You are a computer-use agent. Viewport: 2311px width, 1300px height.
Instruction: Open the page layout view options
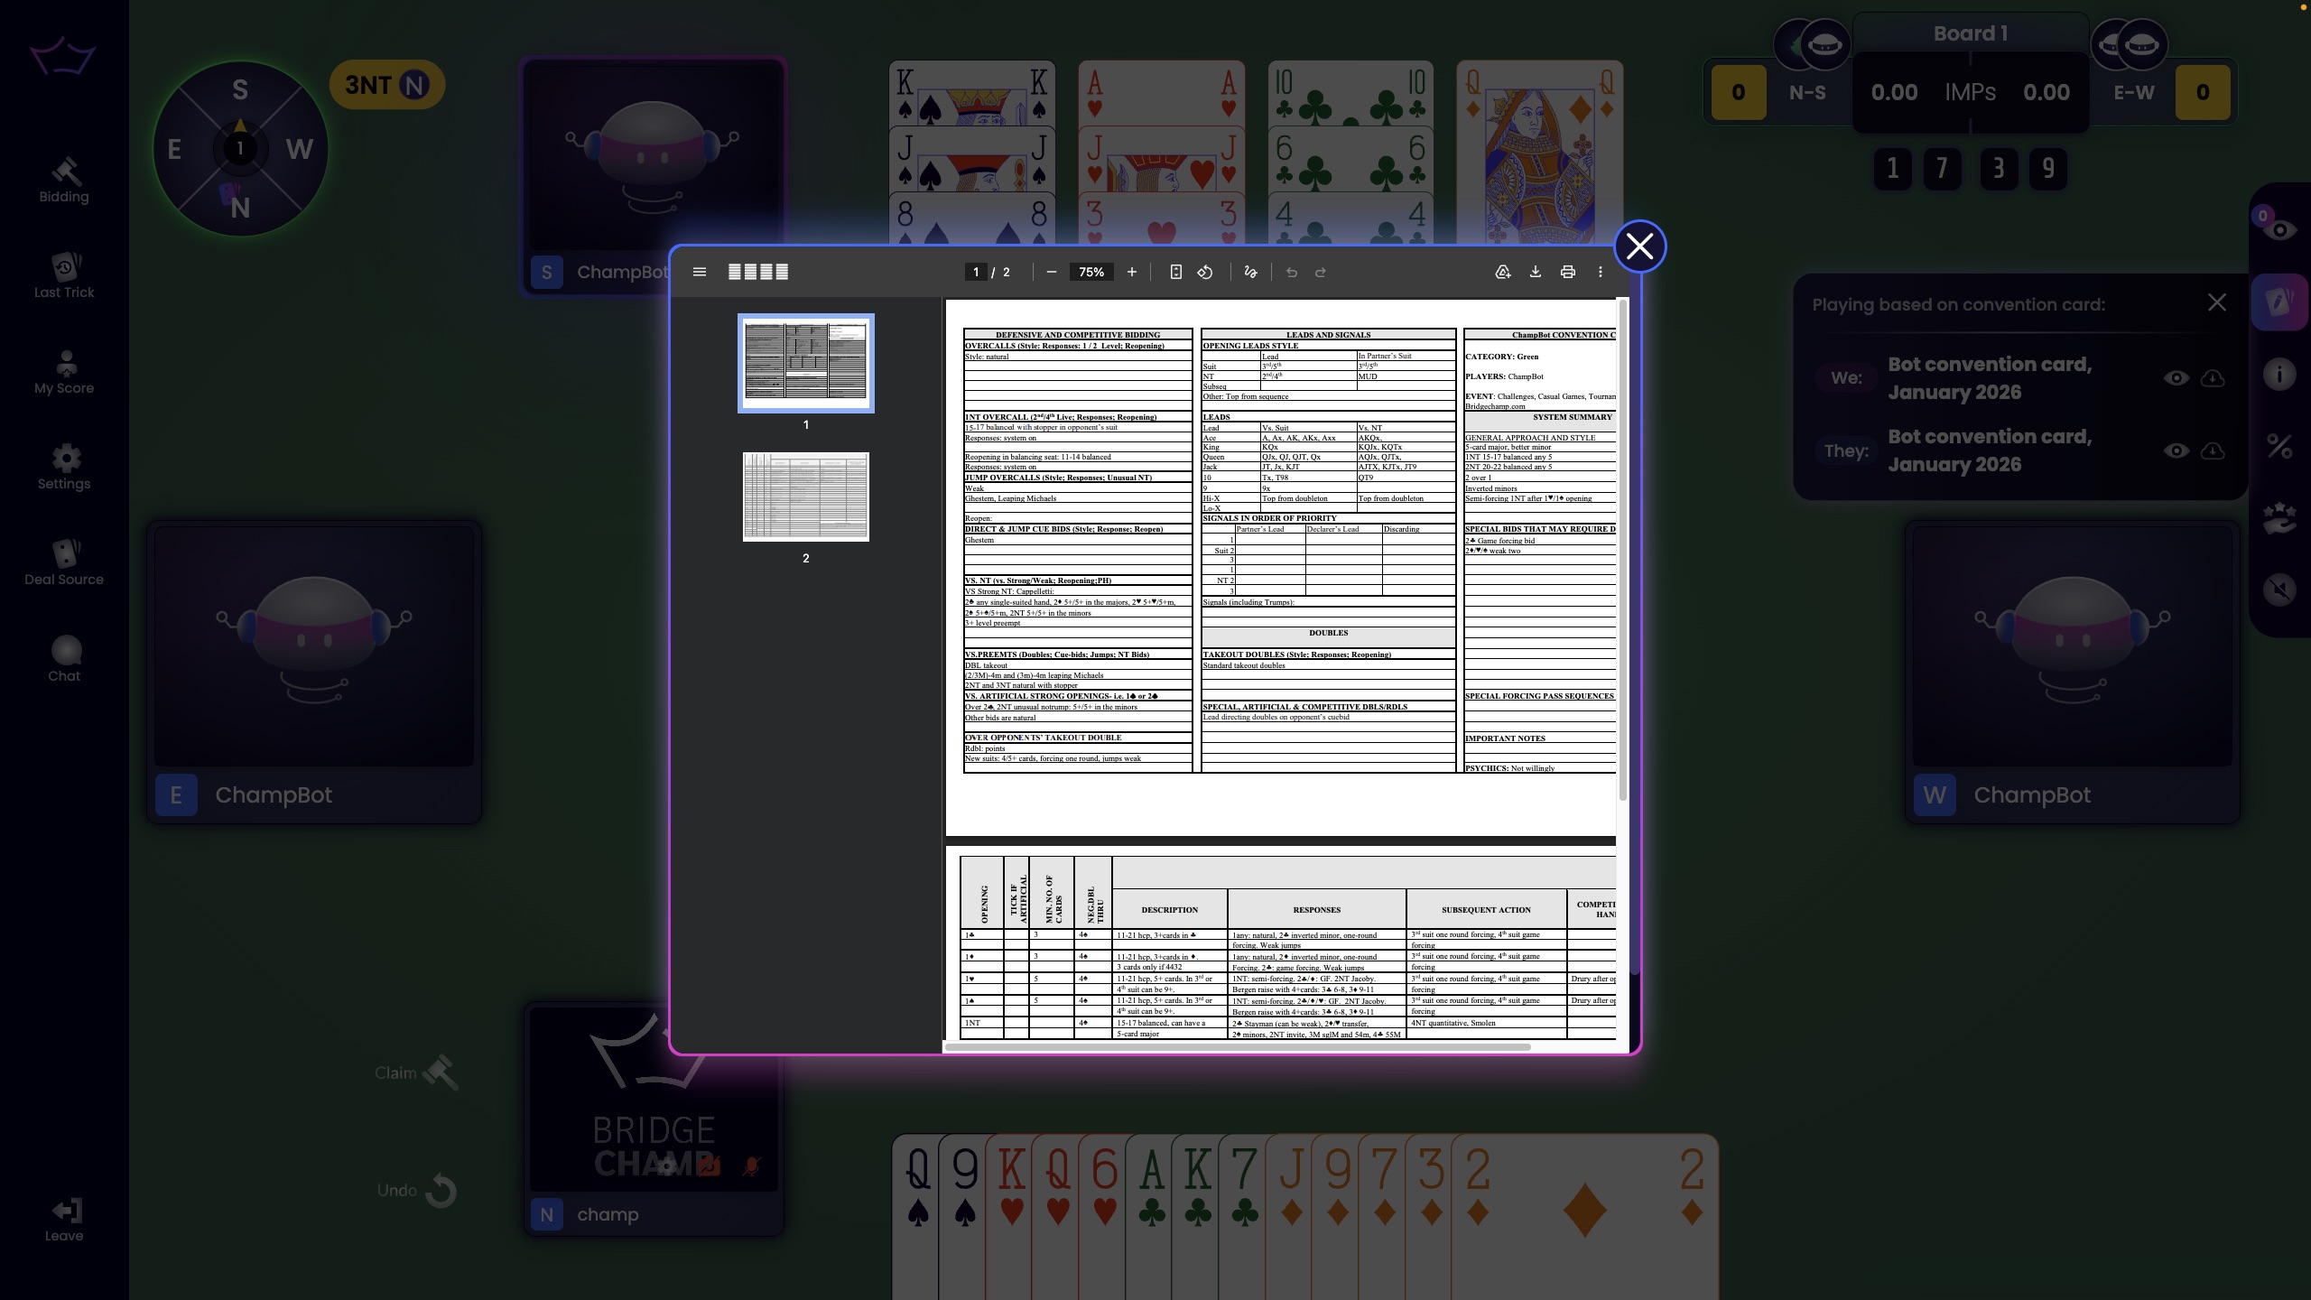[757, 271]
